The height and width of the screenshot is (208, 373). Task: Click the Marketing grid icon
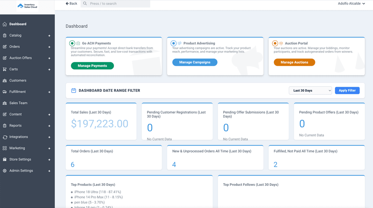coord(4,148)
